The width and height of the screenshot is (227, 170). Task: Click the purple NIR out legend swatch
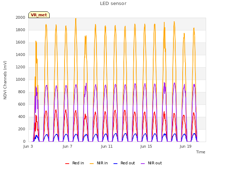pos(143,164)
